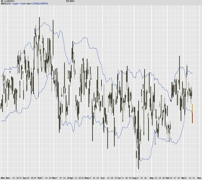
Task: Click the Dec label at right axis end
Action: coord(199,178)
